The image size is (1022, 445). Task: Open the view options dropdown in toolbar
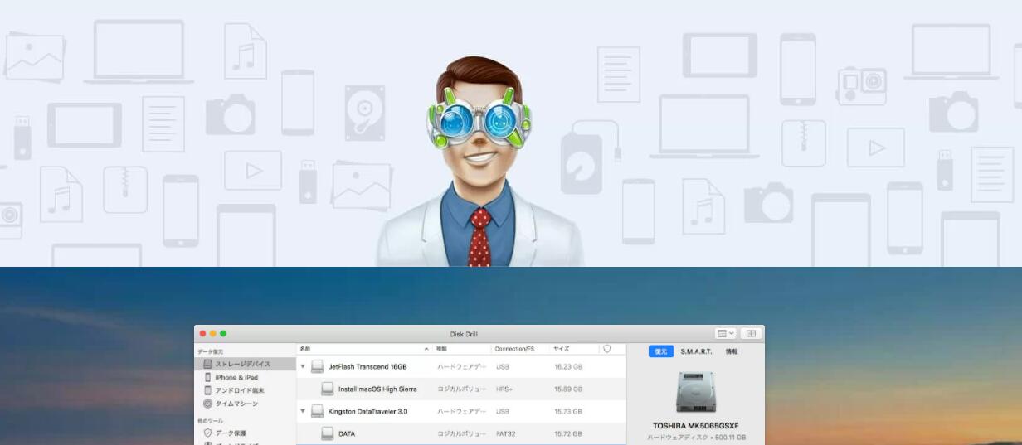(x=725, y=333)
